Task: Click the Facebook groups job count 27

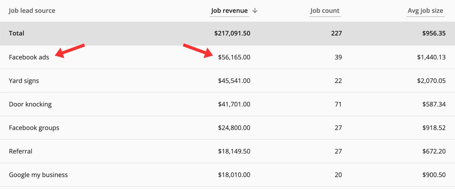Action: click(x=338, y=128)
